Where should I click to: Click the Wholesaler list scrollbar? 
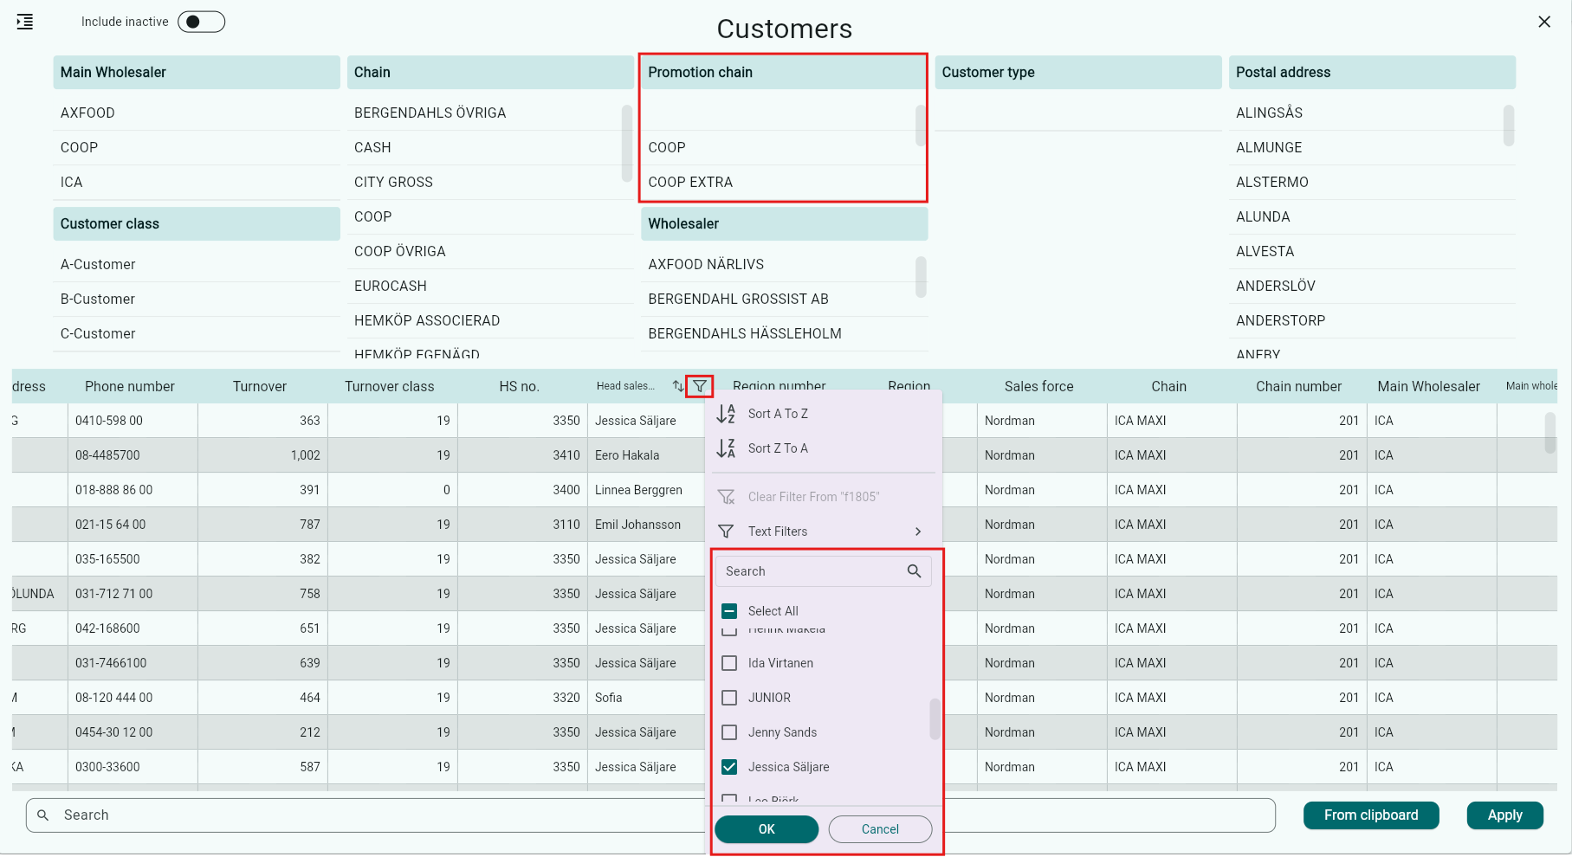921,276
